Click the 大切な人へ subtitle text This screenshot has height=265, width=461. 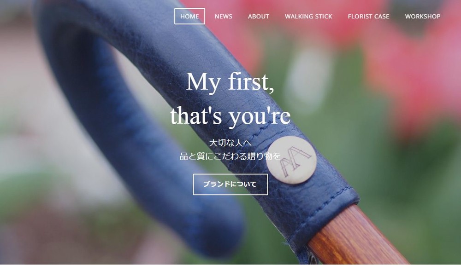pyautogui.click(x=230, y=143)
